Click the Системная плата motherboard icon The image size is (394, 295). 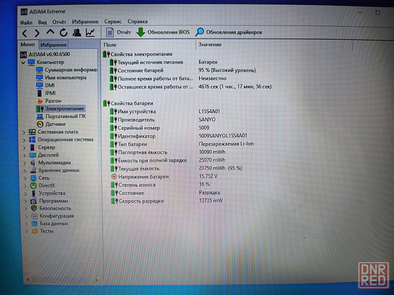click(x=32, y=132)
